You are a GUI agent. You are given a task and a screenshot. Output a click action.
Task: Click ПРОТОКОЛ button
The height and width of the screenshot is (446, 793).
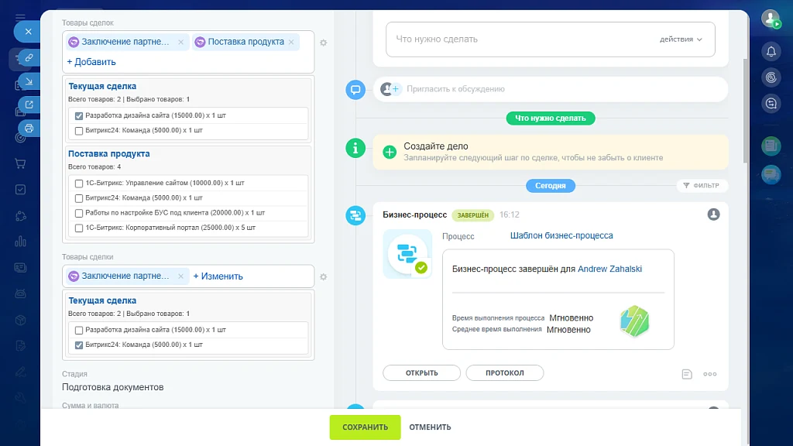pyautogui.click(x=505, y=372)
